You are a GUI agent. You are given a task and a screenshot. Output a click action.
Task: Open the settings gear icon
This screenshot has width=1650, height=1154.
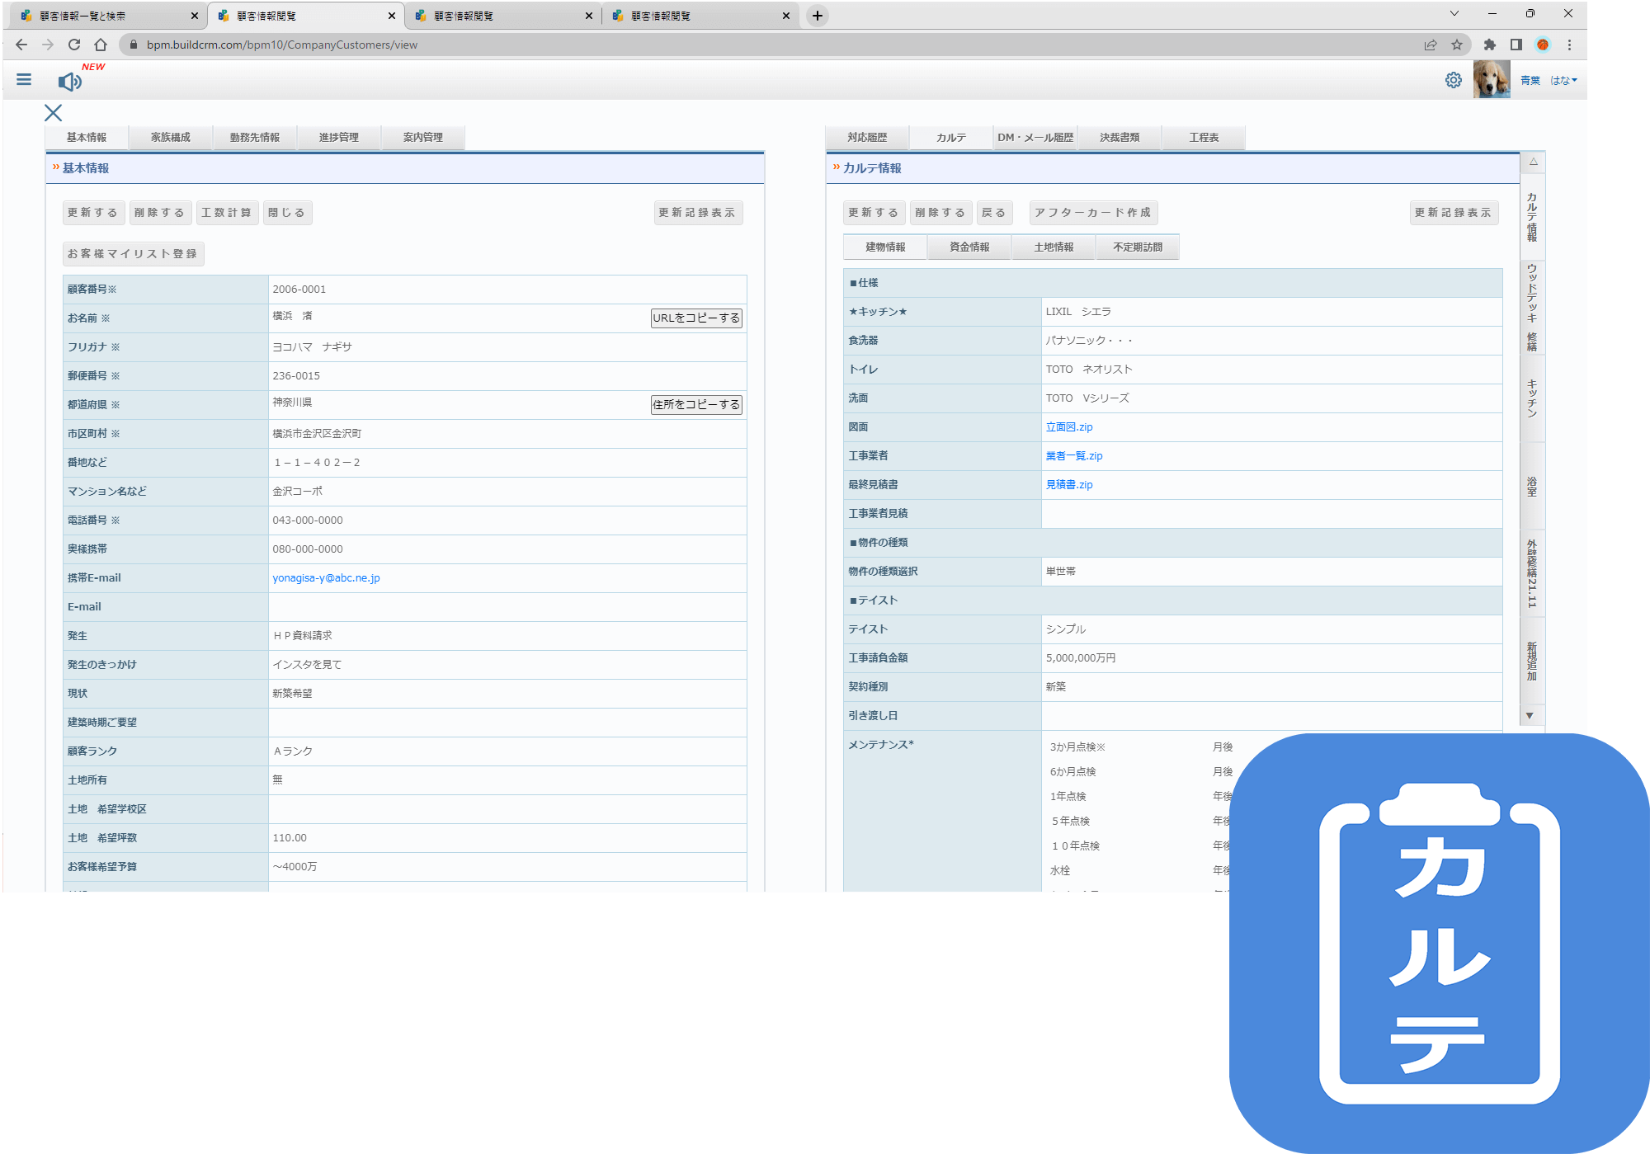[x=1453, y=80]
